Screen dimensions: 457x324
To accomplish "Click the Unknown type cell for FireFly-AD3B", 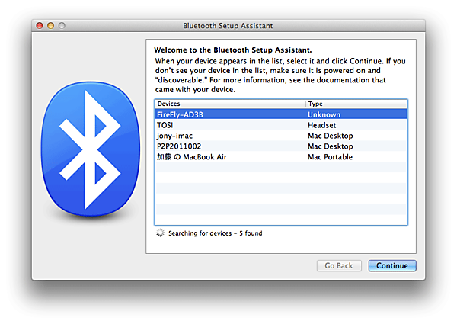I will coord(324,114).
